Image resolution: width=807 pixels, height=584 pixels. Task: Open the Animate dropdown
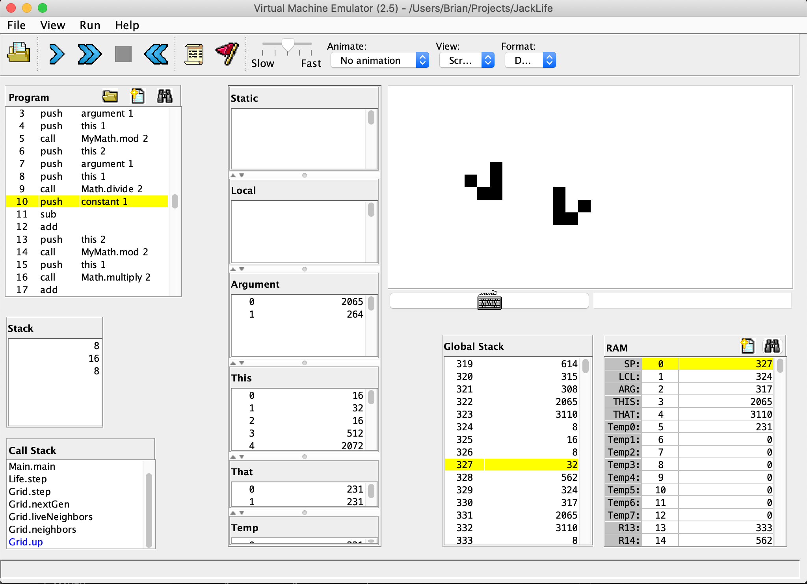(380, 60)
